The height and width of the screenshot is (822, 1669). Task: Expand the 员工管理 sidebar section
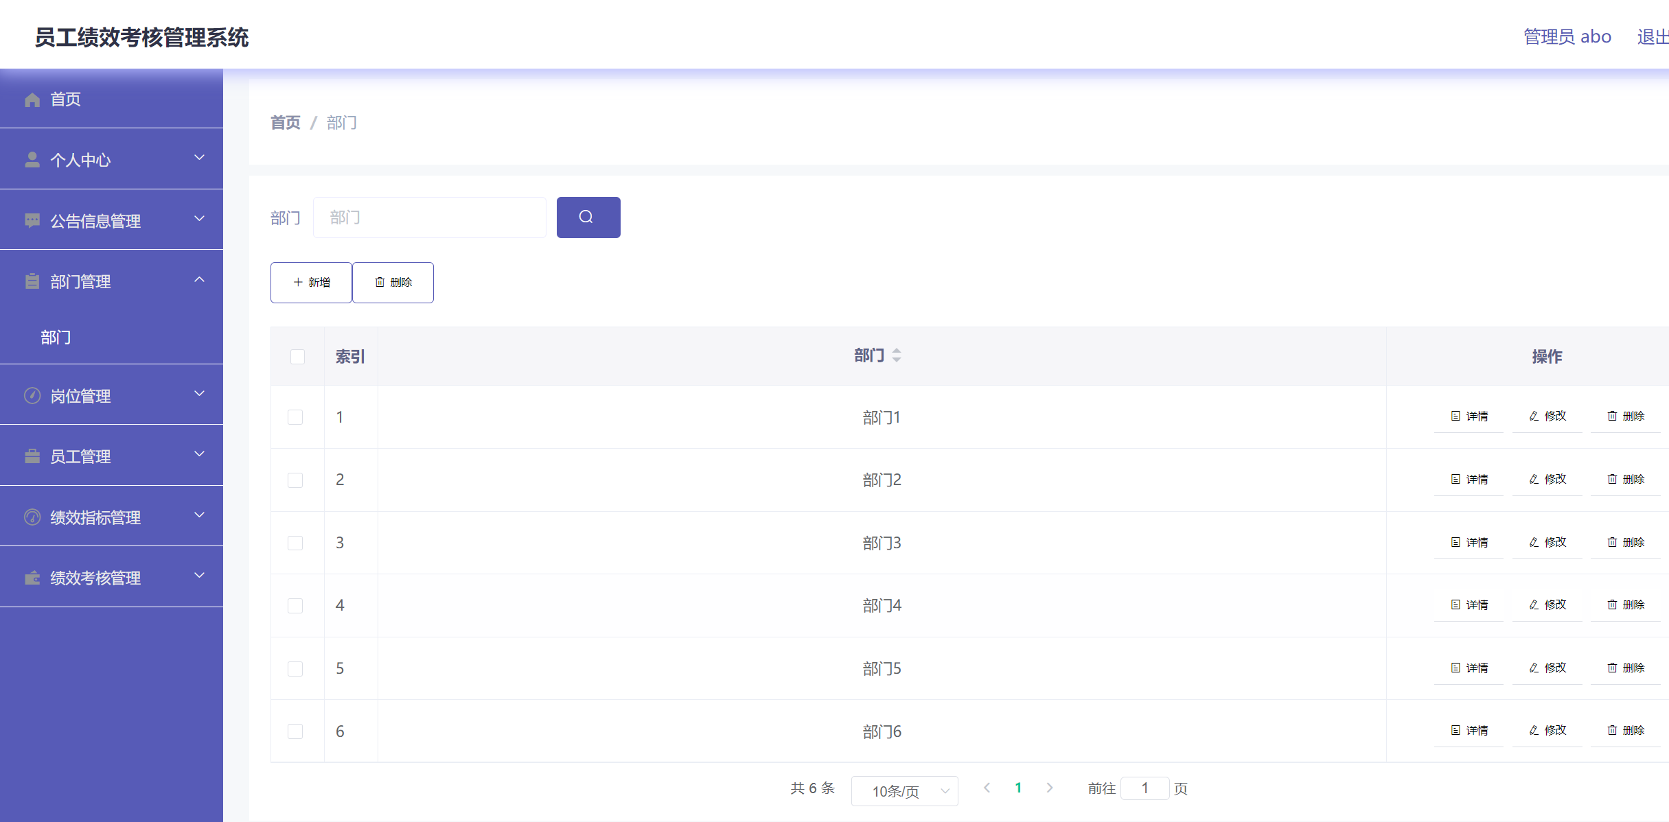click(x=198, y=455)
